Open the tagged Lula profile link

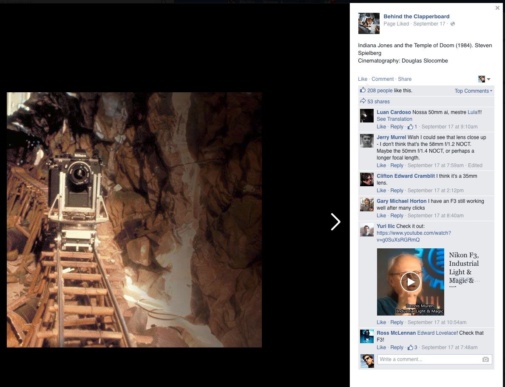tap(472, 112)
